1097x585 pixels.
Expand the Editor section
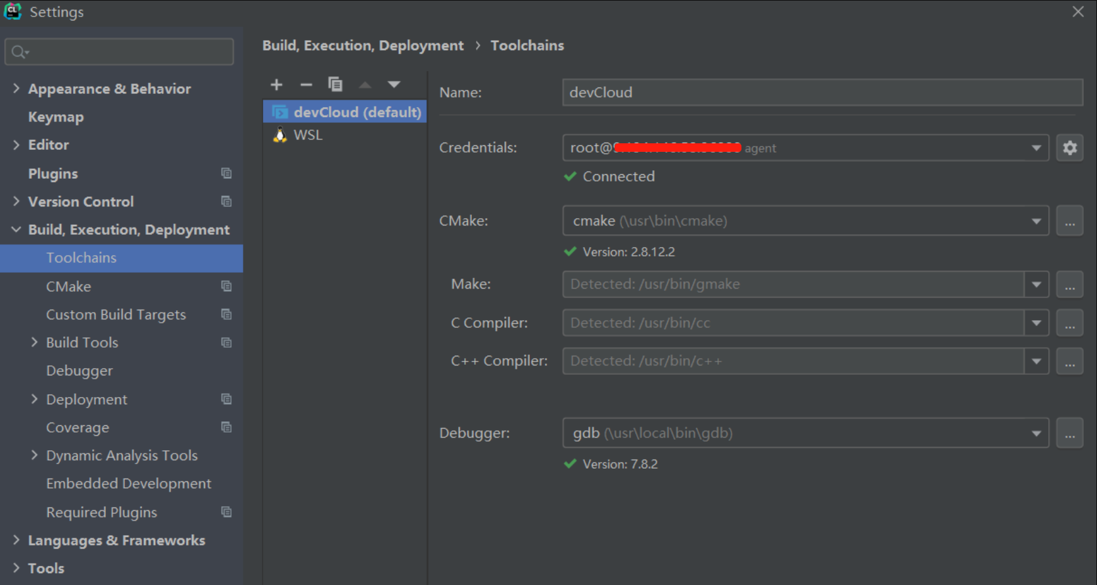[16, 145]
